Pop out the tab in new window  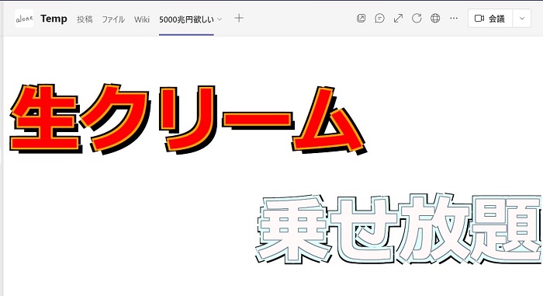361,18
